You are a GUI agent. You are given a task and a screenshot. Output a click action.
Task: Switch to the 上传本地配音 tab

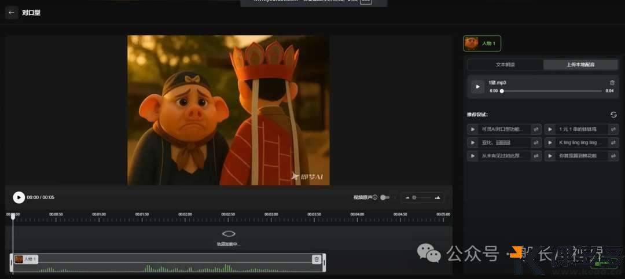pos(580,65)
